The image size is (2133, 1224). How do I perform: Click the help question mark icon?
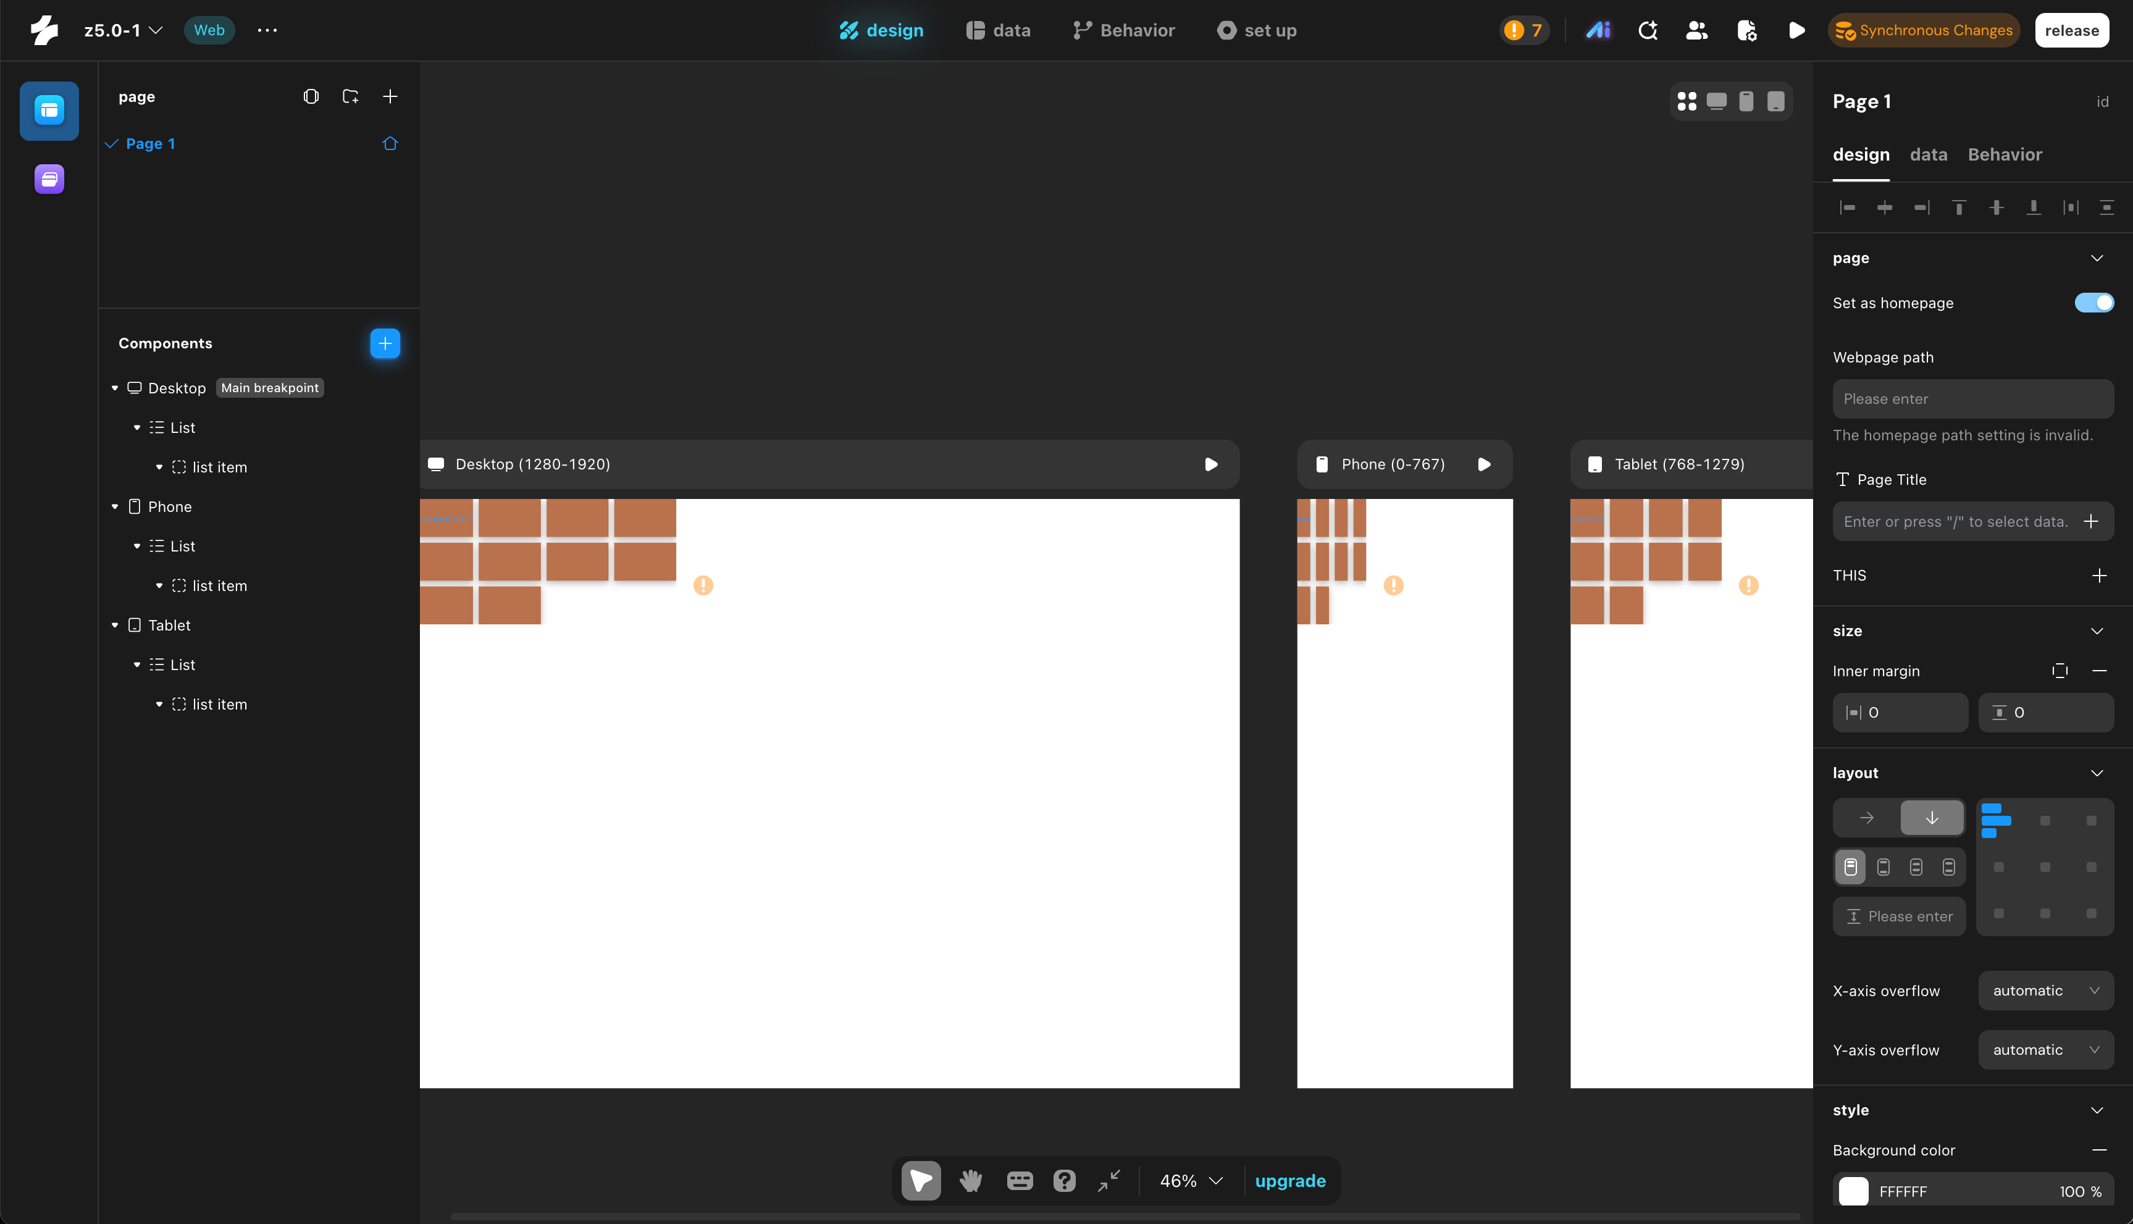1064,1180
